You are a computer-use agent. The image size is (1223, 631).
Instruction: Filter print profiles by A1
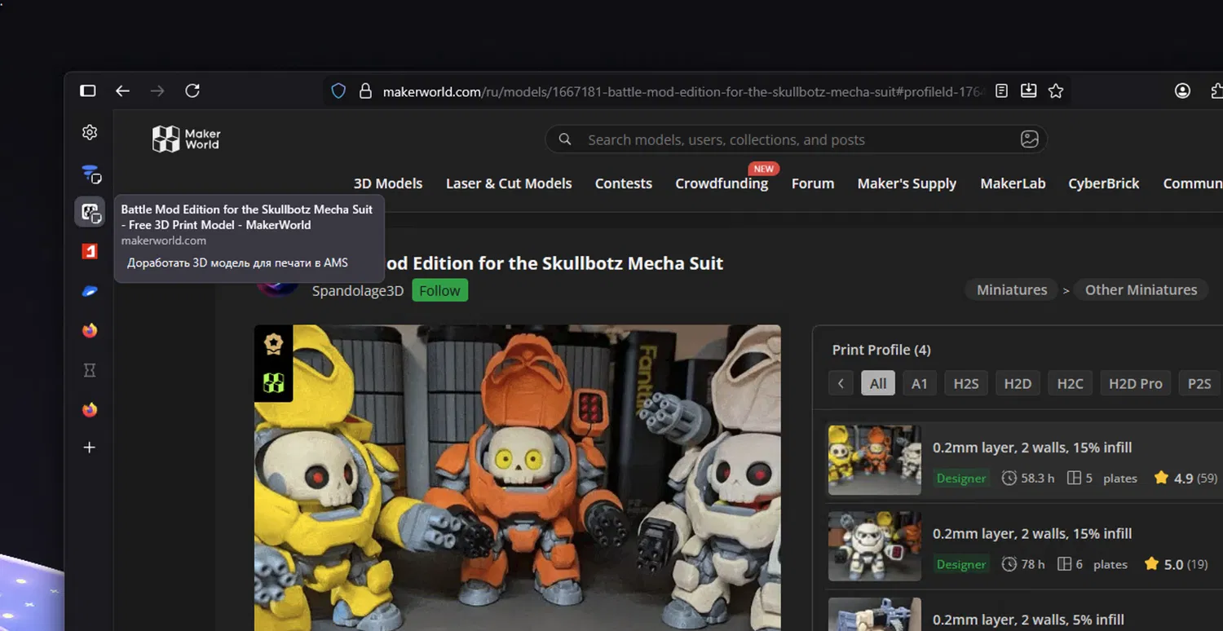(920, 383)
